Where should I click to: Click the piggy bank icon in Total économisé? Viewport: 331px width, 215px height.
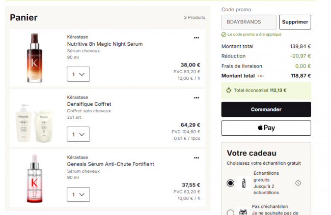tap(229, 90)
